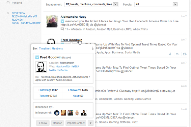Click the person icon in popup header

[93, 48]
